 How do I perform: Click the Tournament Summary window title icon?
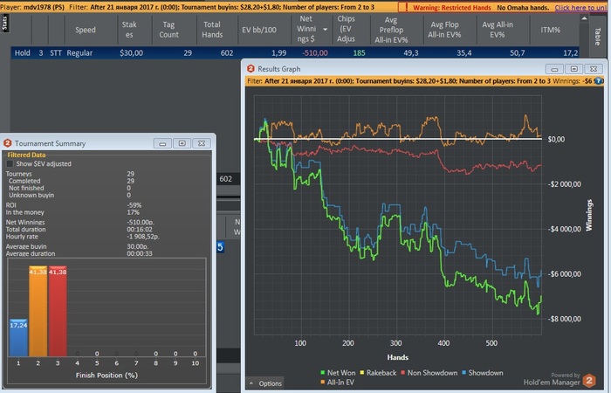[x=7, y=143]
